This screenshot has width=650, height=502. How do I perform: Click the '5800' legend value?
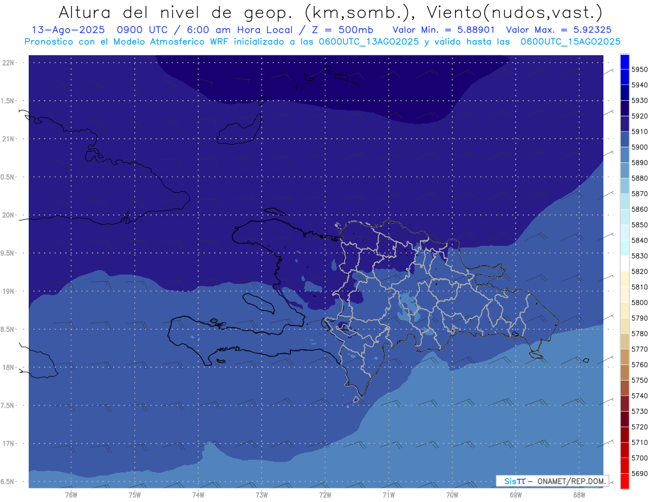coord(640,302)
